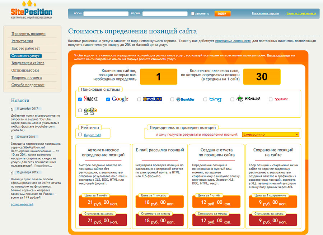The width and height of the screenshot is (323, 235).
Task: Tick the bing checkbox
Action: coord(205,99)
